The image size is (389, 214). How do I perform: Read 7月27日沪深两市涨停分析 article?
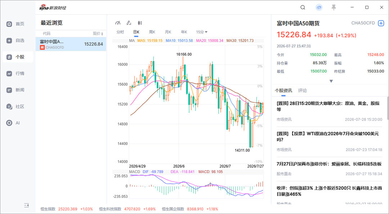[329, 164]
